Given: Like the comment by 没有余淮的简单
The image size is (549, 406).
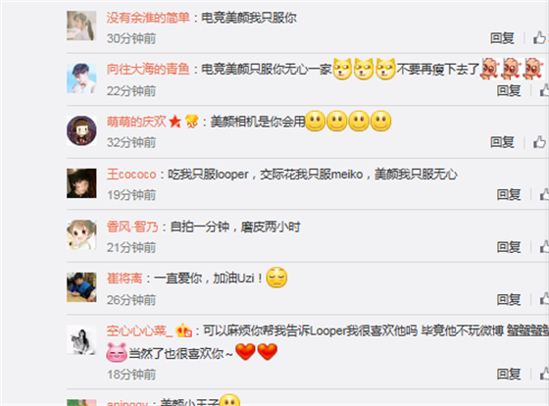Looking at the screenshot, I should (x=539, y=37).
